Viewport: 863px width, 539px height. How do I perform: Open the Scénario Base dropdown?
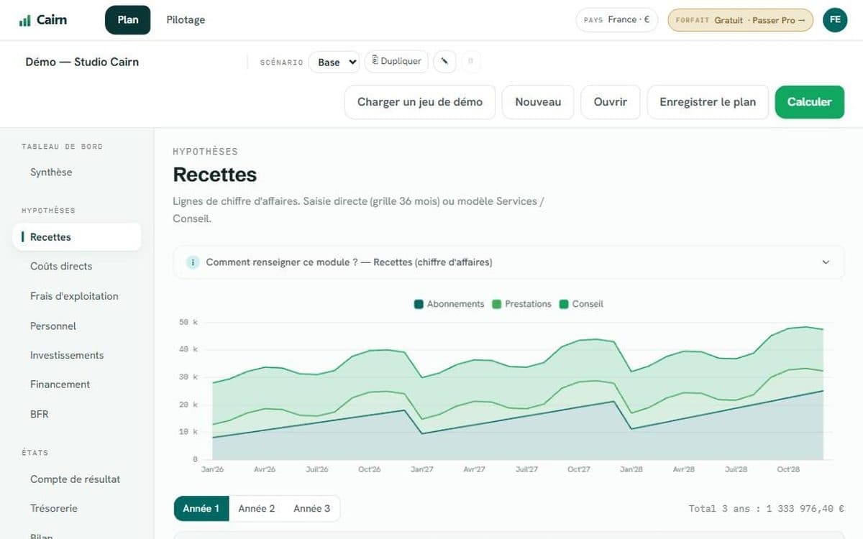(x=334, y=62)
